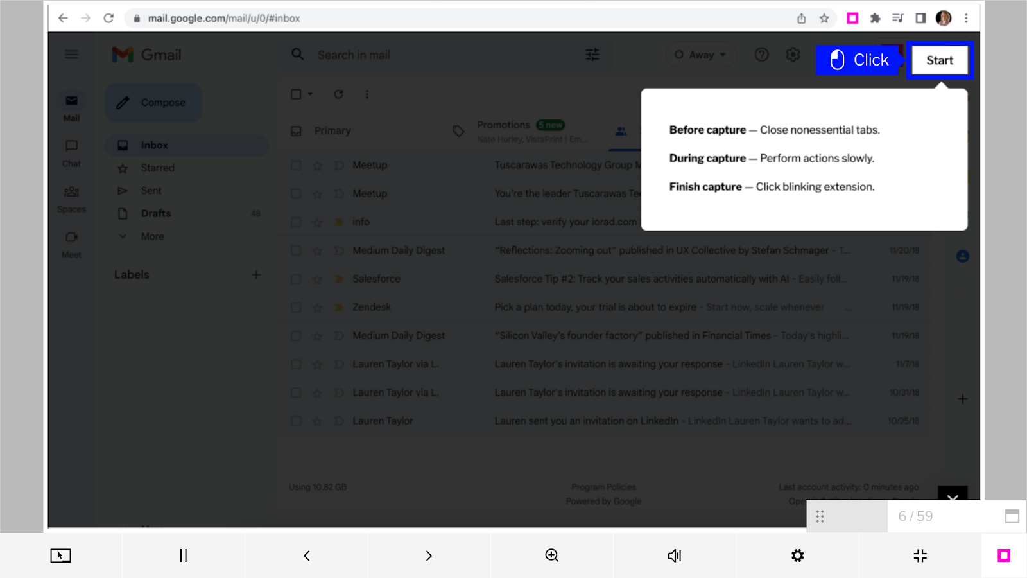
Task: Adjust the tutorial volume control
Action: coord(674,556)
